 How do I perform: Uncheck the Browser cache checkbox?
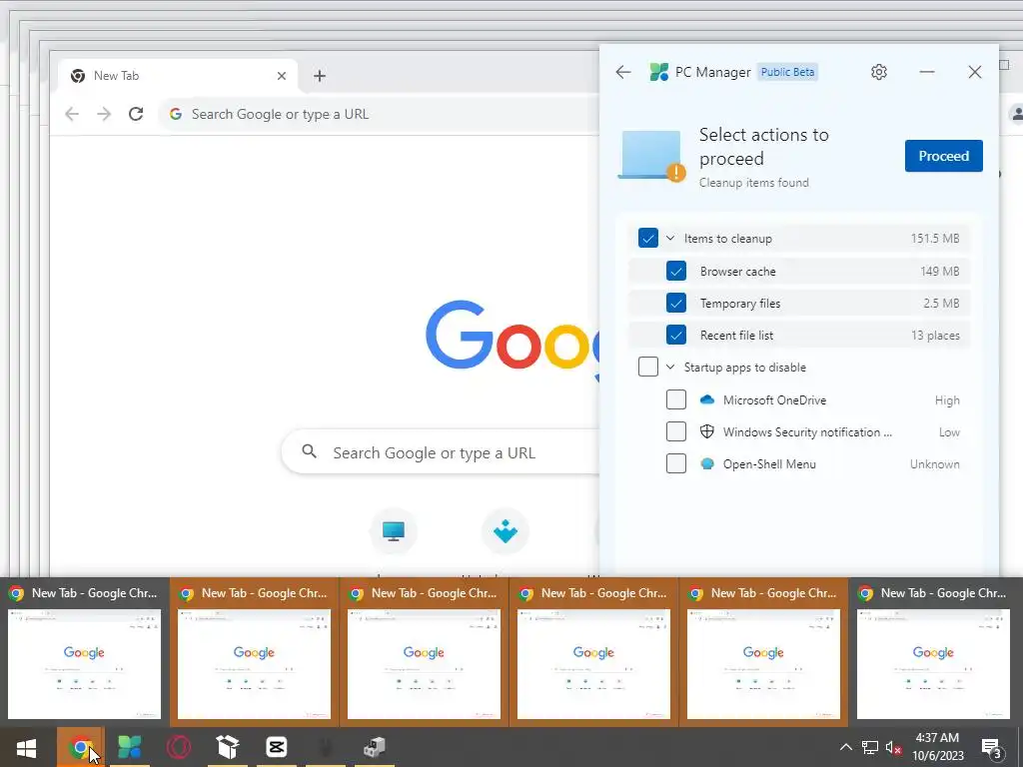click(676, 271)
